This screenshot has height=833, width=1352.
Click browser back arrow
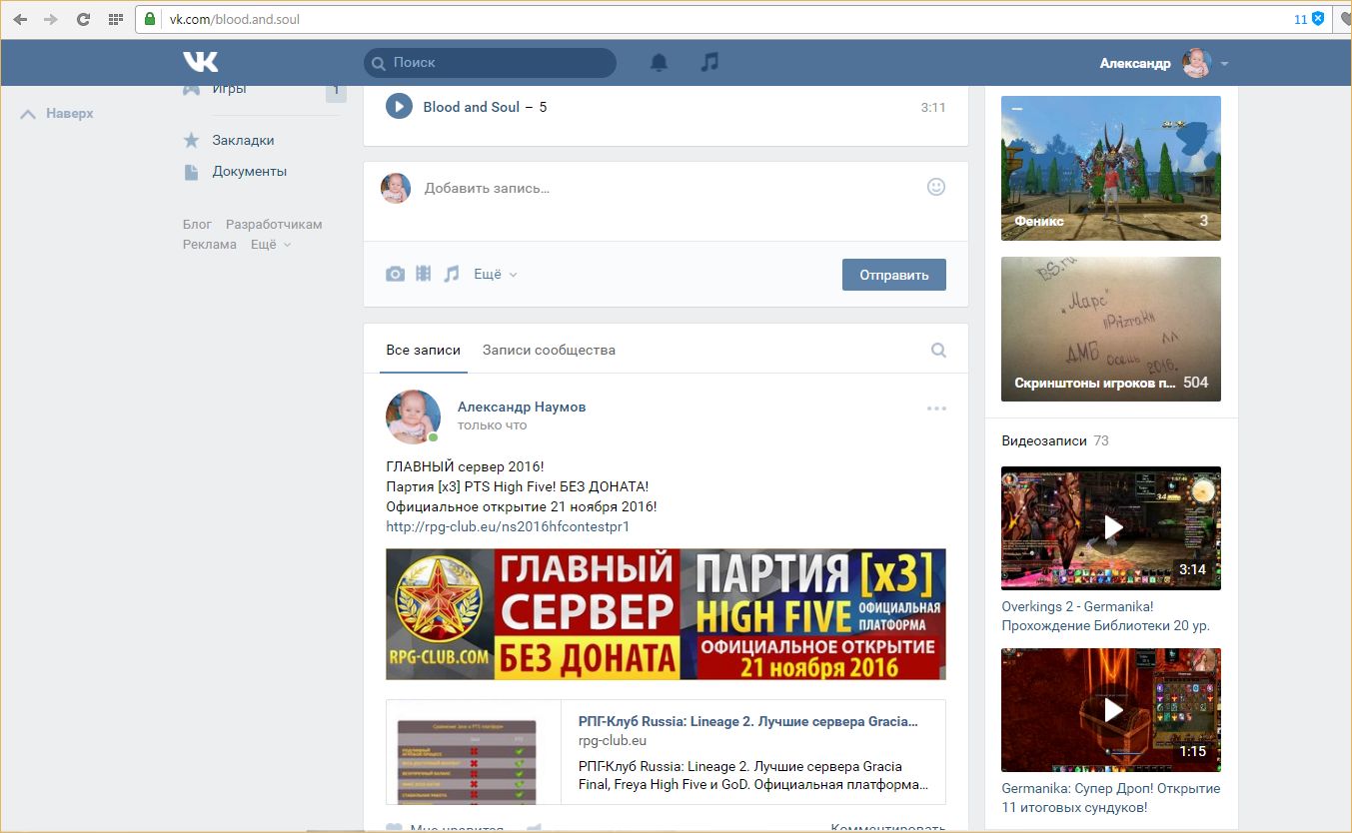tap(20, 19)
